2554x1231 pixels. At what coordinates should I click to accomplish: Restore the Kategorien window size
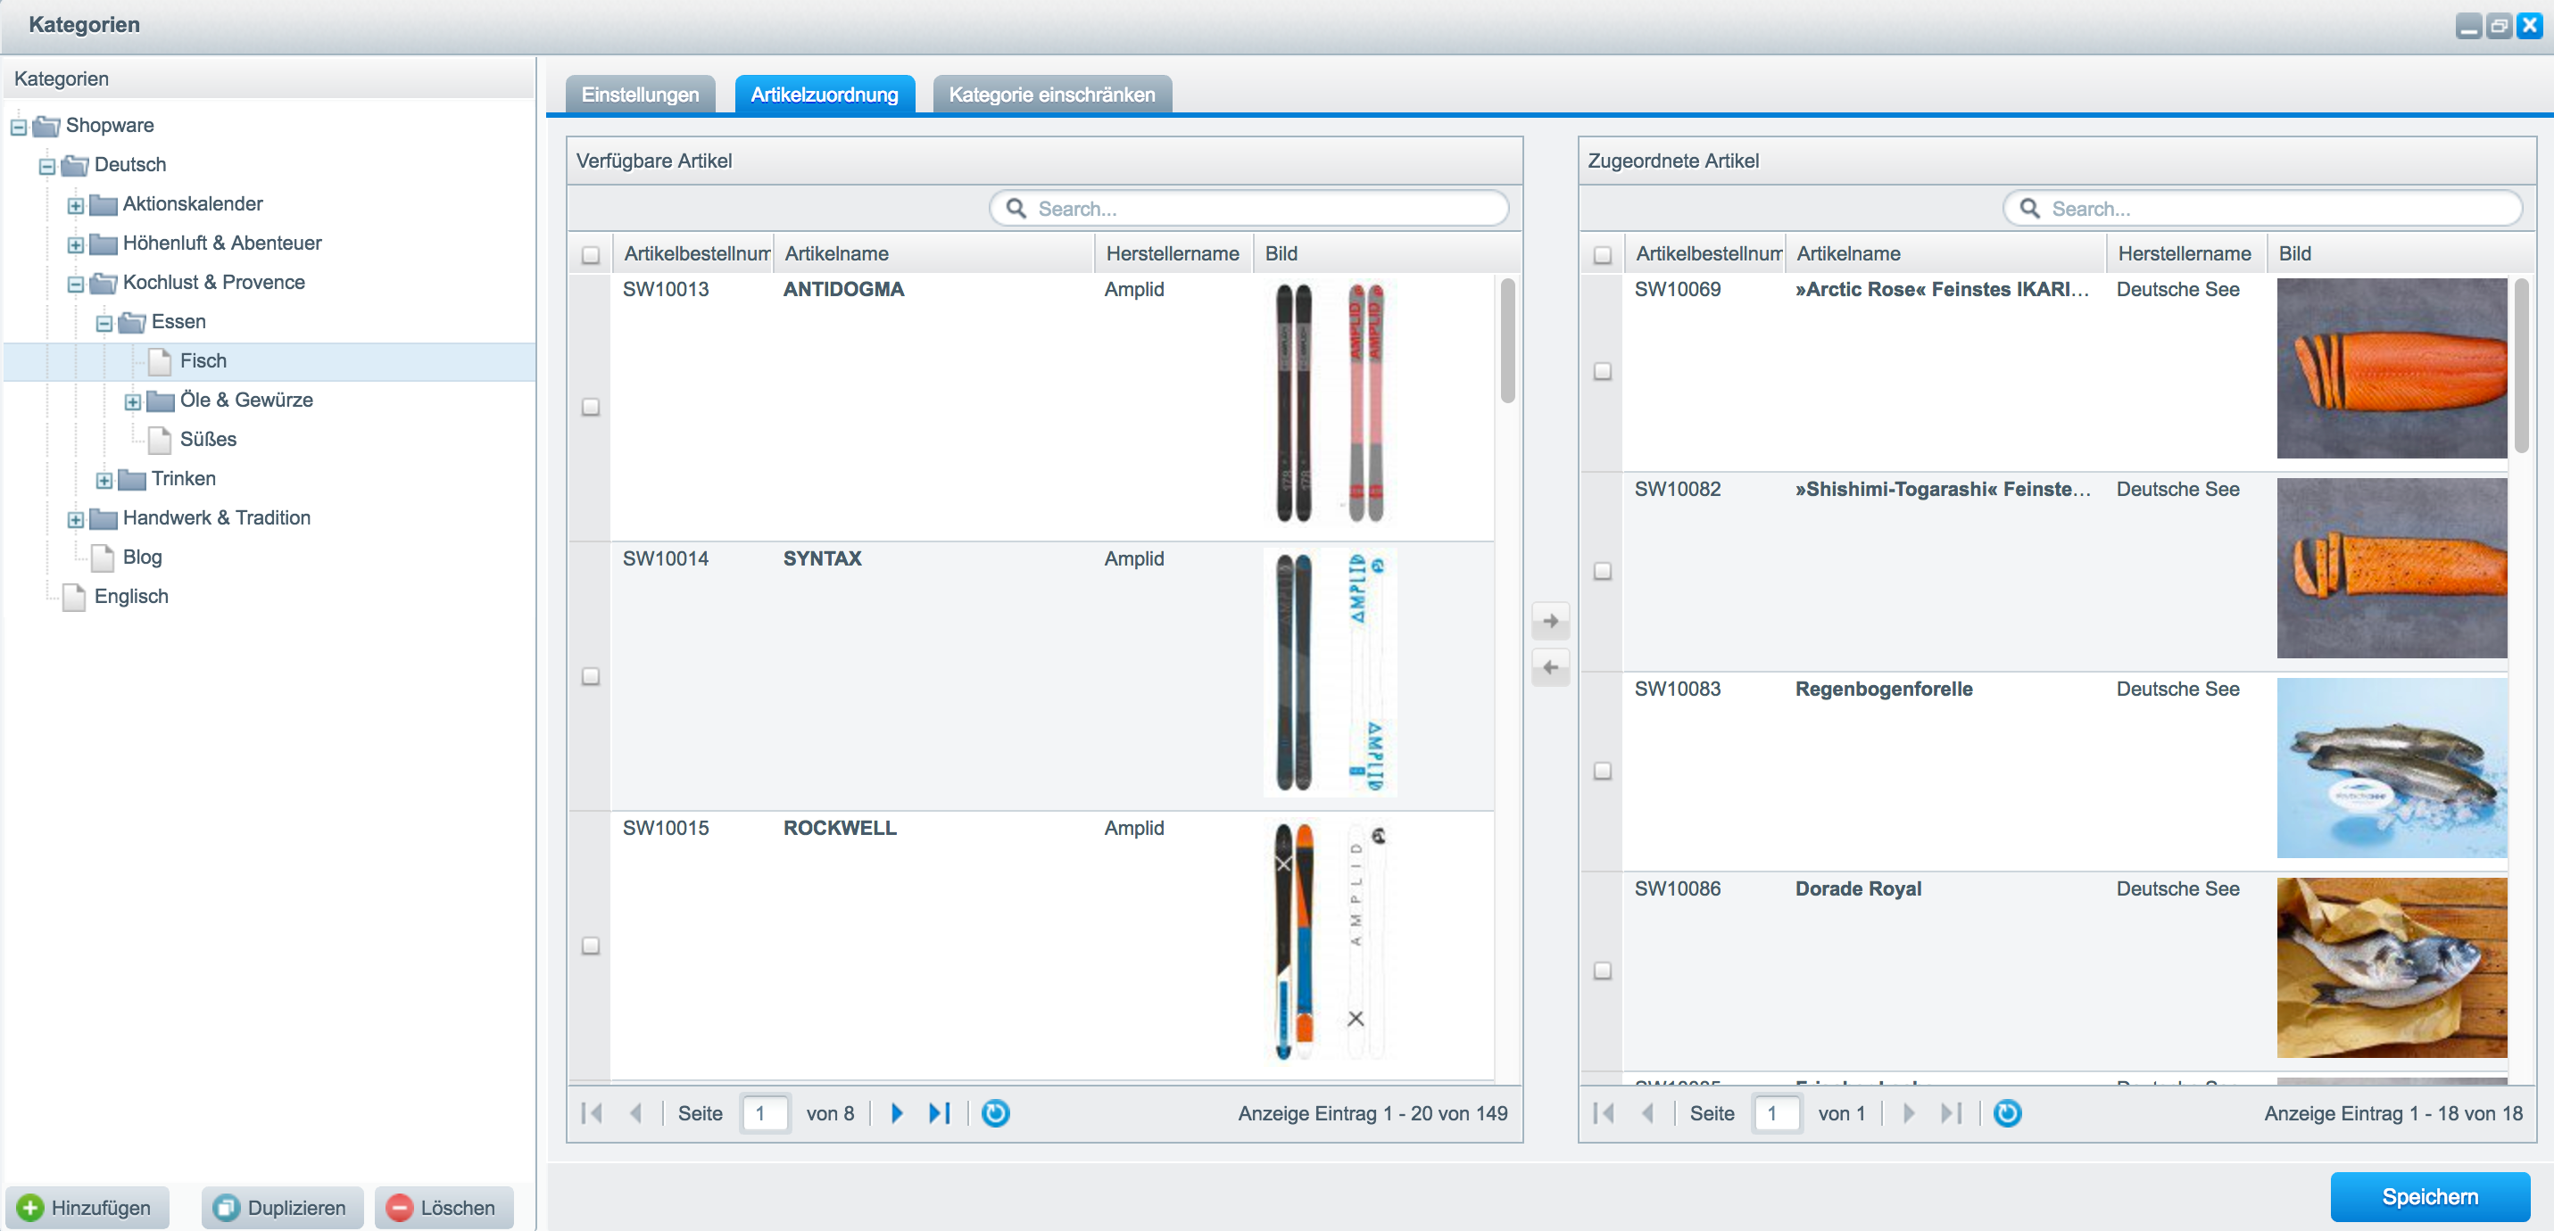(x=2500, y=26)
